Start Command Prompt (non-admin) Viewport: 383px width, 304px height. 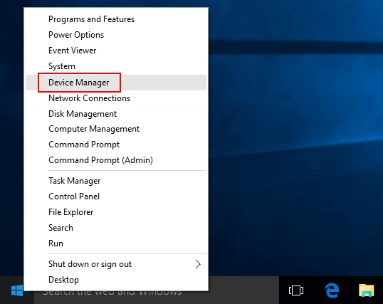pos(116,145)
